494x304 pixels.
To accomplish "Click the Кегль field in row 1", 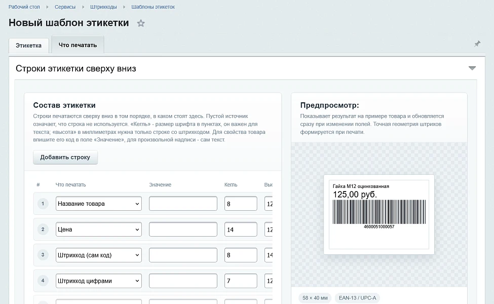I will pos(241,204).
